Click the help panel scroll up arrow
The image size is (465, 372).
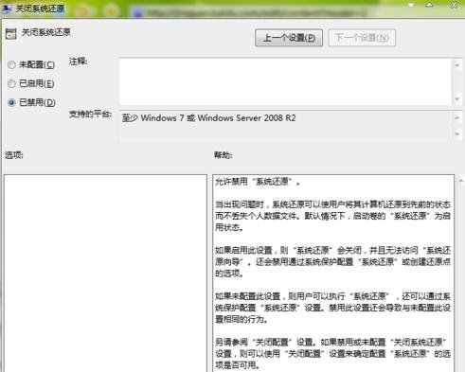(460, 180)
